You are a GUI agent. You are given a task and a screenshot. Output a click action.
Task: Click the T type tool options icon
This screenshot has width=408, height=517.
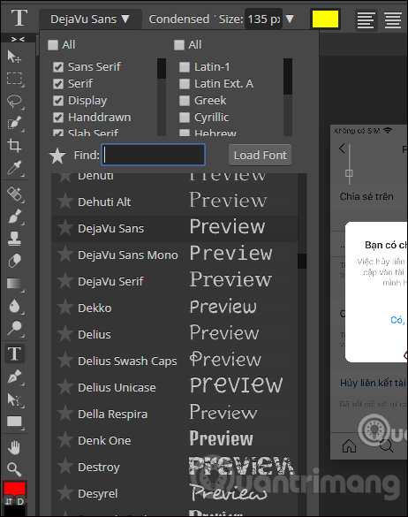(x=19, y=18)
